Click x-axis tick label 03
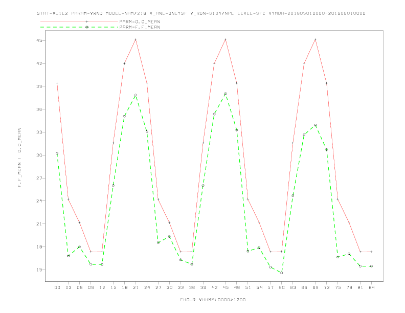 (68, 287)
